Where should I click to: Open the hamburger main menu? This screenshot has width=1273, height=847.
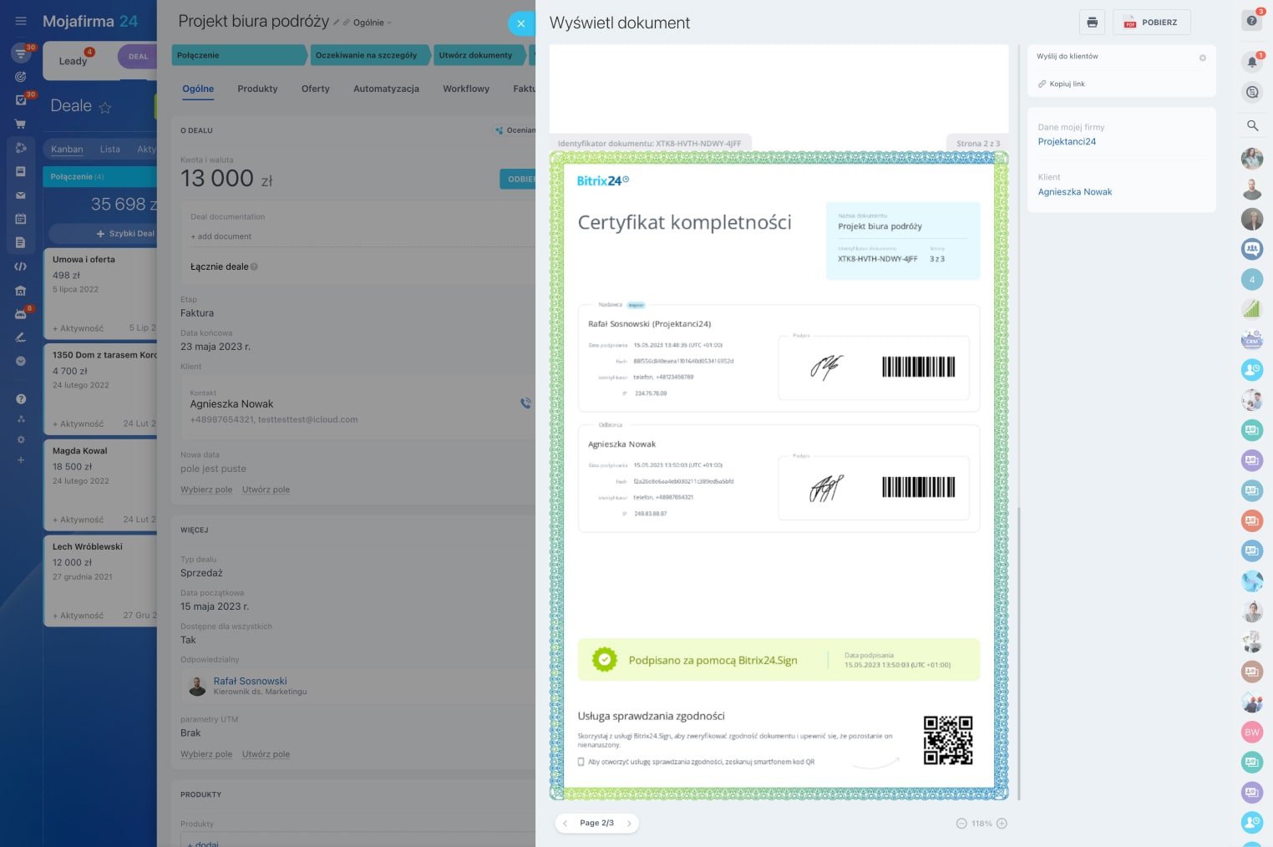click(21, 21)
